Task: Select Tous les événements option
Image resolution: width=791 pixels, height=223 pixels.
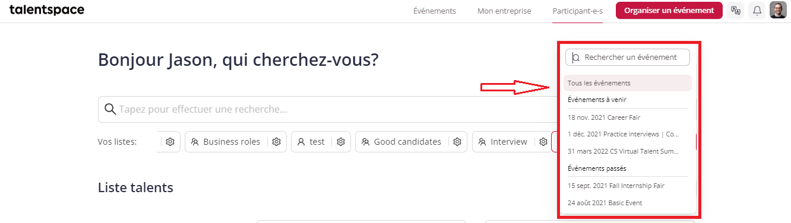Action: coord(628,83)
